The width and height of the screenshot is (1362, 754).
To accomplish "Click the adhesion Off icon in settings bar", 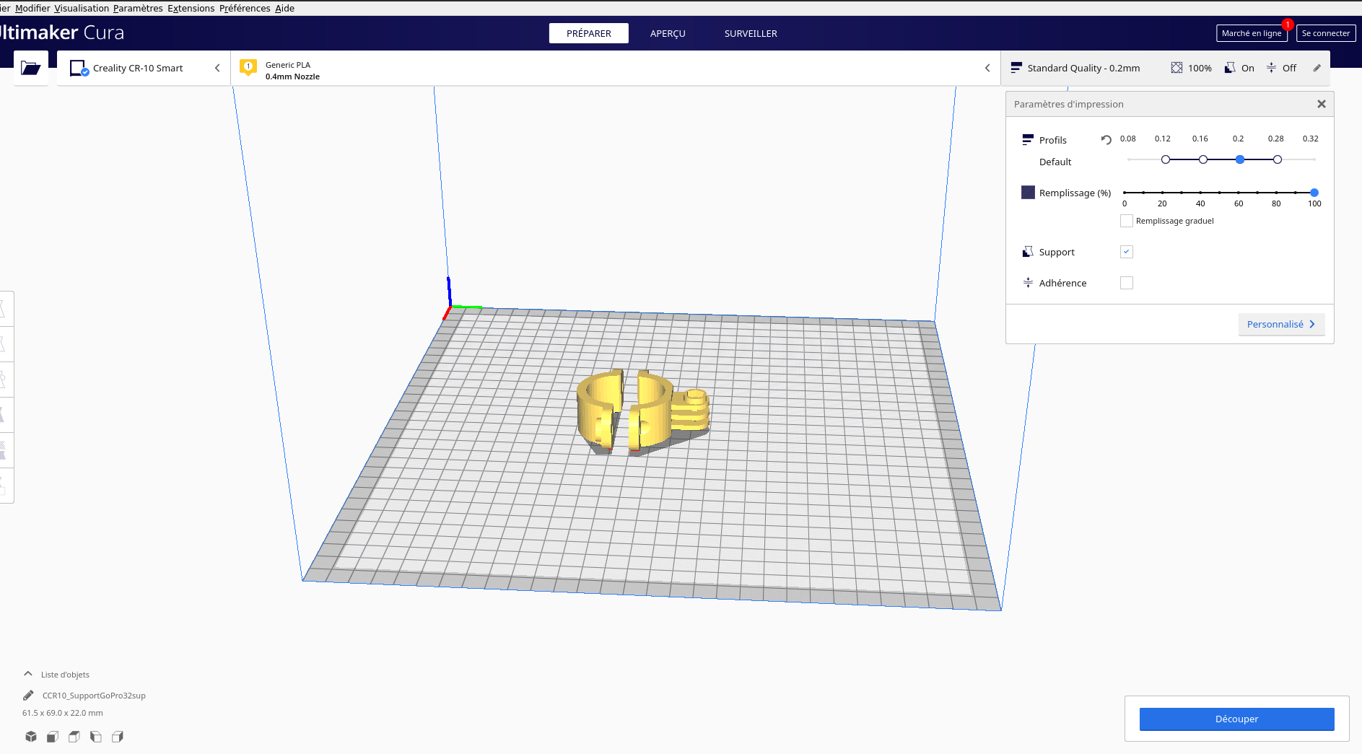I will (x=1271, y=68).
